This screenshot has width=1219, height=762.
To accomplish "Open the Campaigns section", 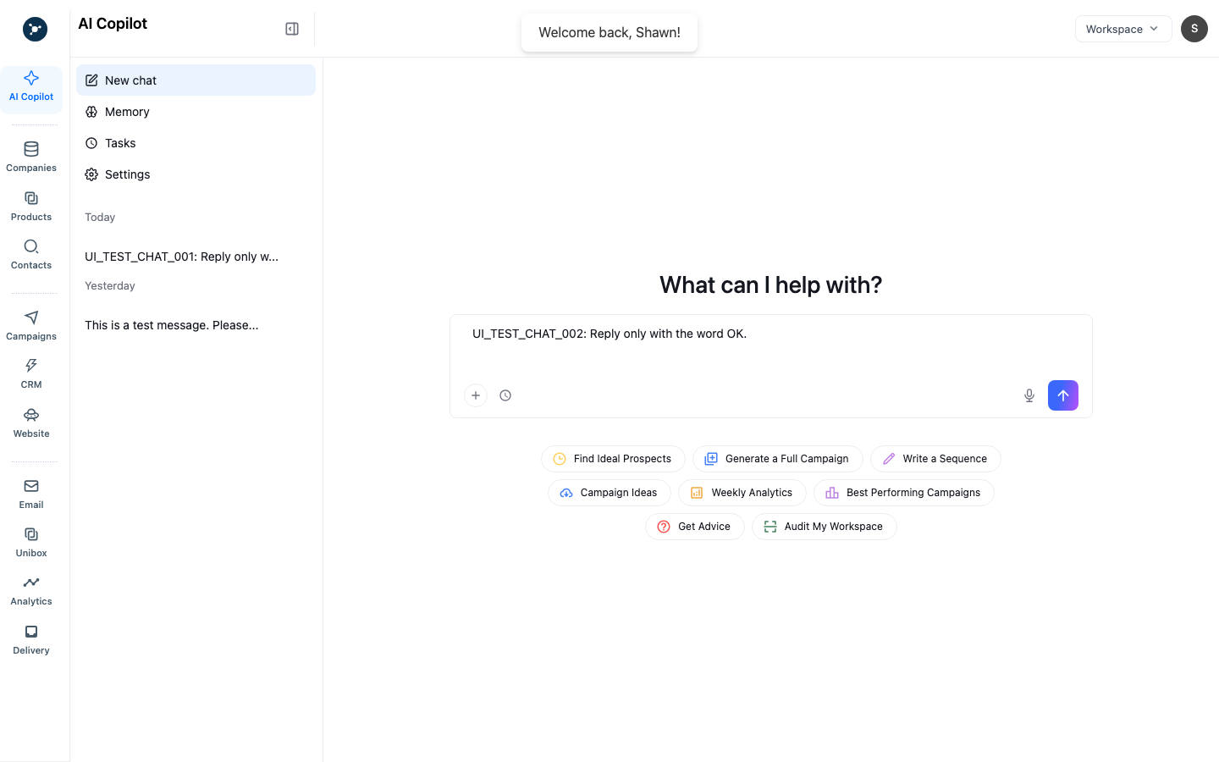I will tap(31, 325).
